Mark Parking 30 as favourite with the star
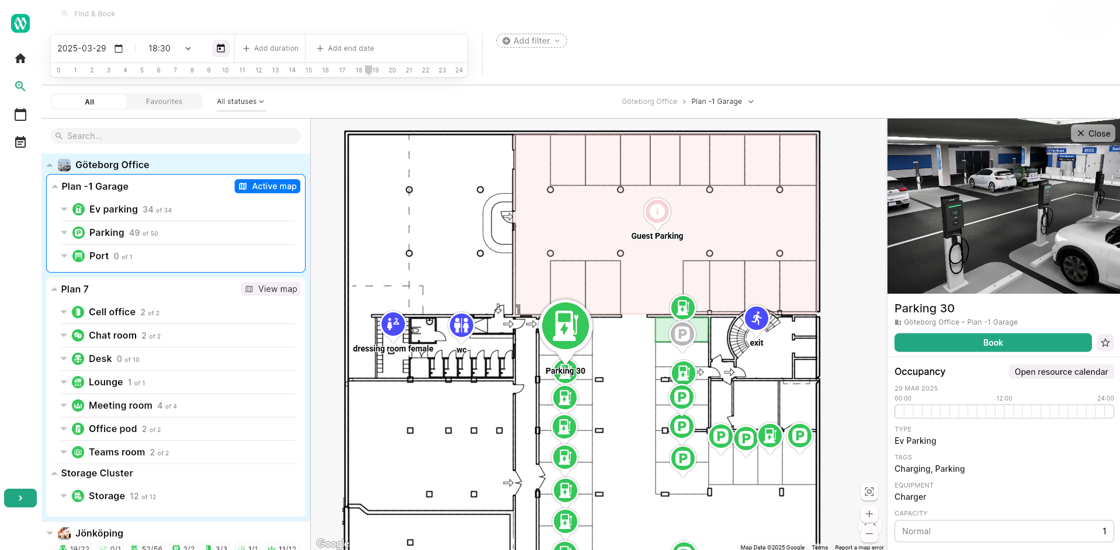1120x550 pixels. 1105,343
